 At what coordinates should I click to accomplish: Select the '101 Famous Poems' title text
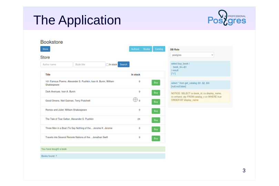80,83
